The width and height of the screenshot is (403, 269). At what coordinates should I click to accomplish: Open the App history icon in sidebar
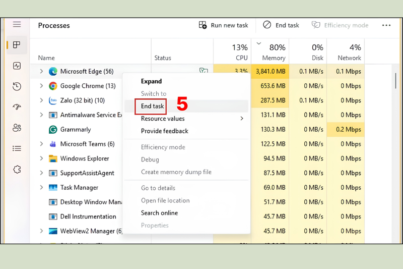[17, 86]
